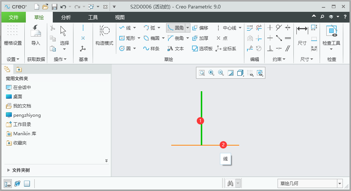This screenshot has width=351, height=191.
Task: Click the New file icon
Action: 37,7
